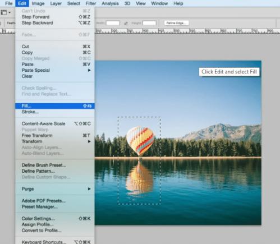Open the Analysis menu
The height and width of the screenshot is (244, 280).
coord(110,3)
